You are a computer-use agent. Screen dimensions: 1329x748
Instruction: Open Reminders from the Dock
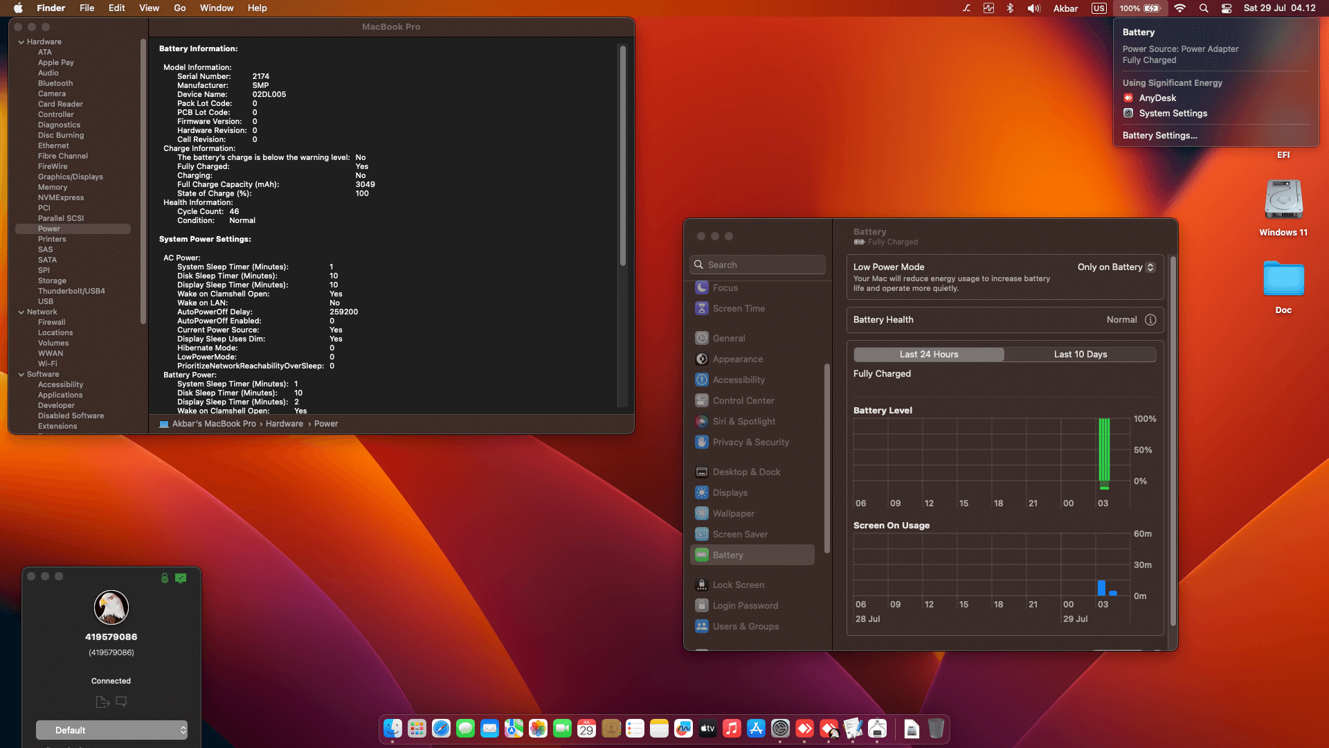(x=635, y=729)
